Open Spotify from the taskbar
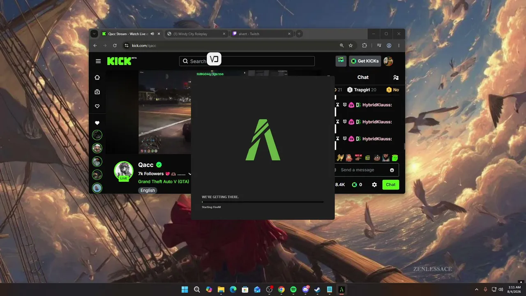The image size is (526, 296). click(293, 289)
